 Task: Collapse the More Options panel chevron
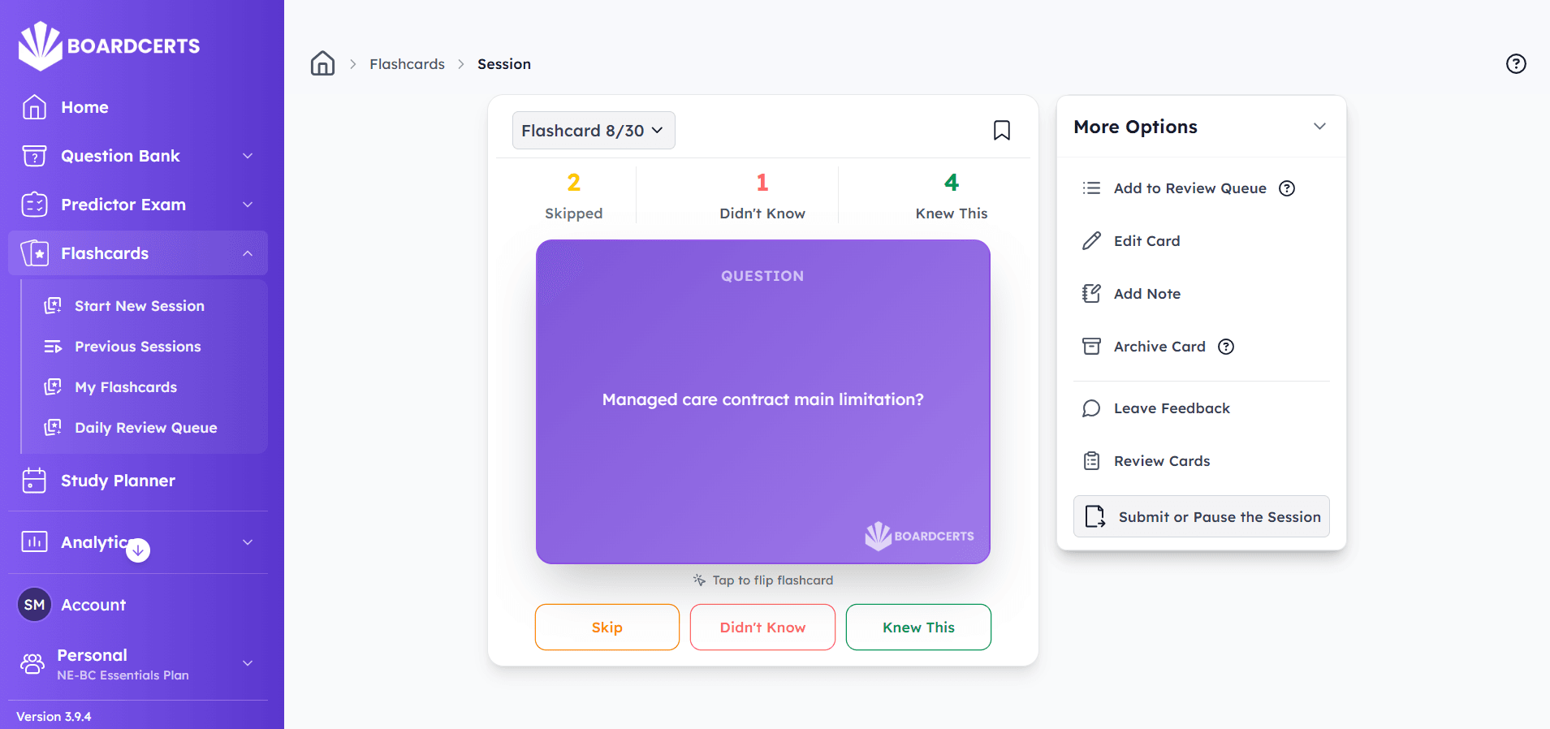pyautogui.click(x=1319, y=127)
